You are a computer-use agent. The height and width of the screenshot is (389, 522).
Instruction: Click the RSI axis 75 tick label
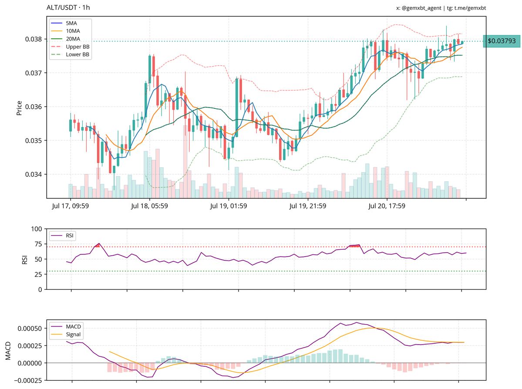point(39,244)
